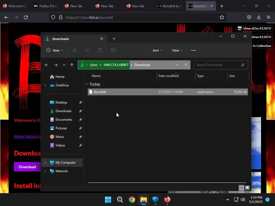Click the tracking protection shield icon
Viewport: 275px width, 206px height.
(x=53, y=17)
